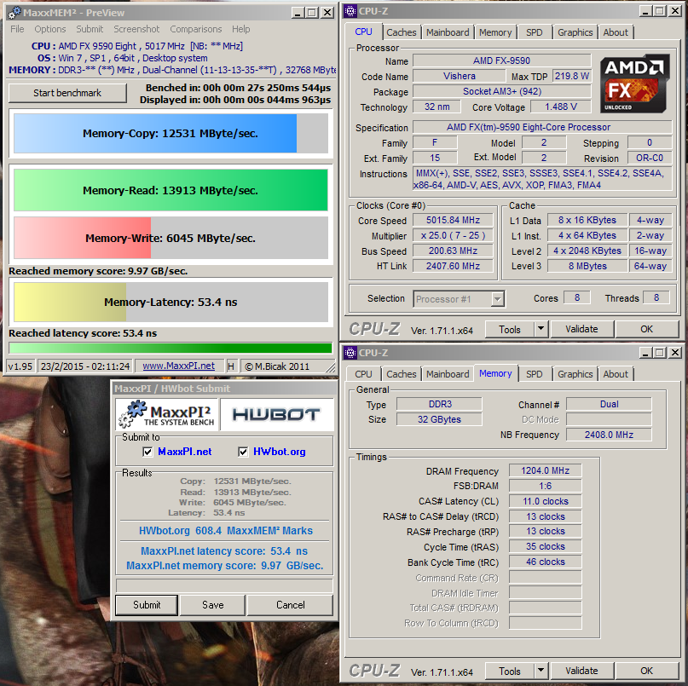This screenshot has height=686, width=688.
Task: Open Tools dropdown arrow in top CPU-Z
Action: tap(541, 329)
